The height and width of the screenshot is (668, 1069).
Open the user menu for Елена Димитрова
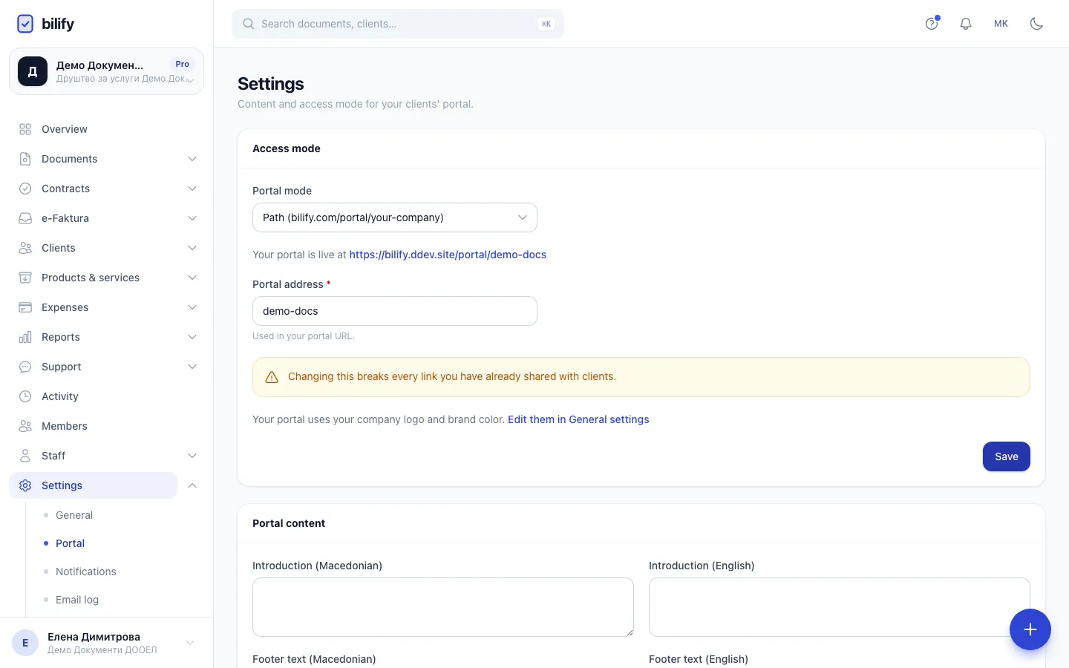tap(106, 643)
